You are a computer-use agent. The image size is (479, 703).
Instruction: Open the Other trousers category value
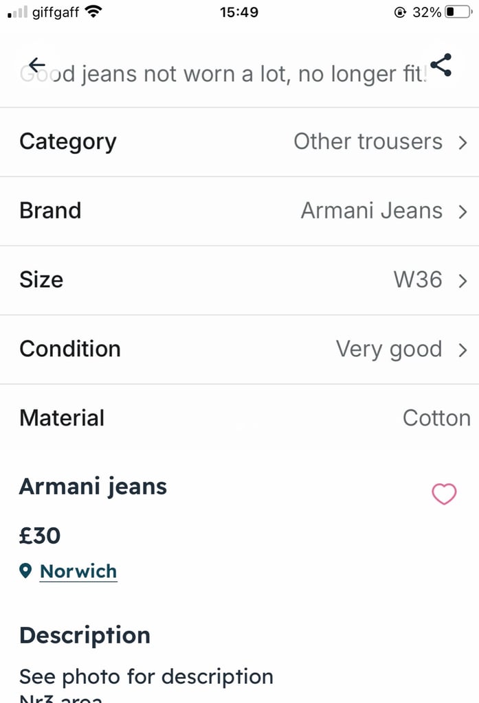point(368,141)
